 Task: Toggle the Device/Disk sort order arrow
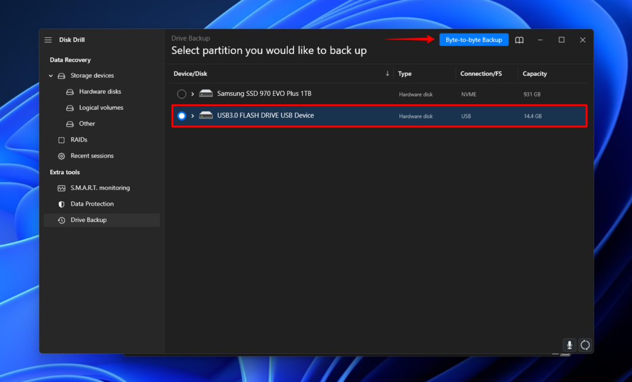pyautogui.click(x=388, y=73)
